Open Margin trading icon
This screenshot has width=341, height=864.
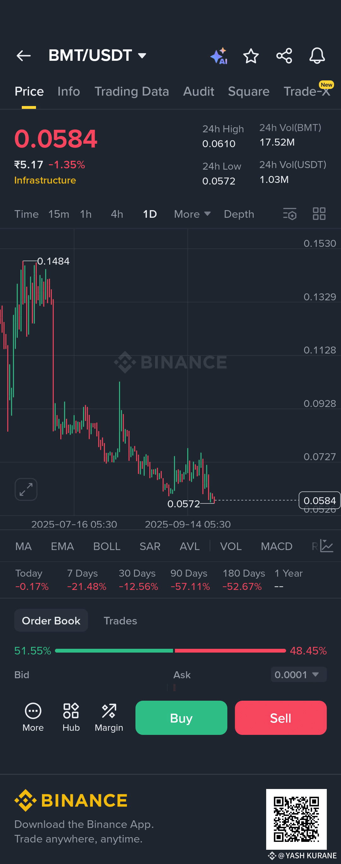point(109,717)
